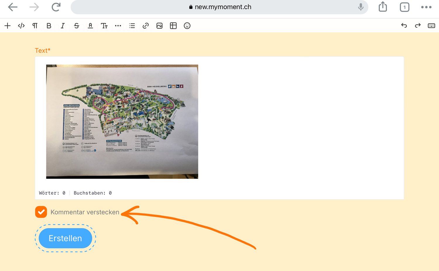Viewport: 439px width, 271px height.
Task: Open font size dropdown
Action: click(104, 26)
